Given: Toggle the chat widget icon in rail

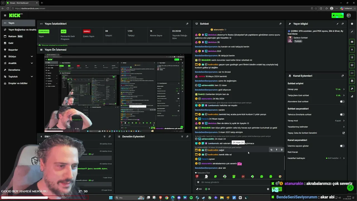Looking at the screenshot, I should coord(352,65).
